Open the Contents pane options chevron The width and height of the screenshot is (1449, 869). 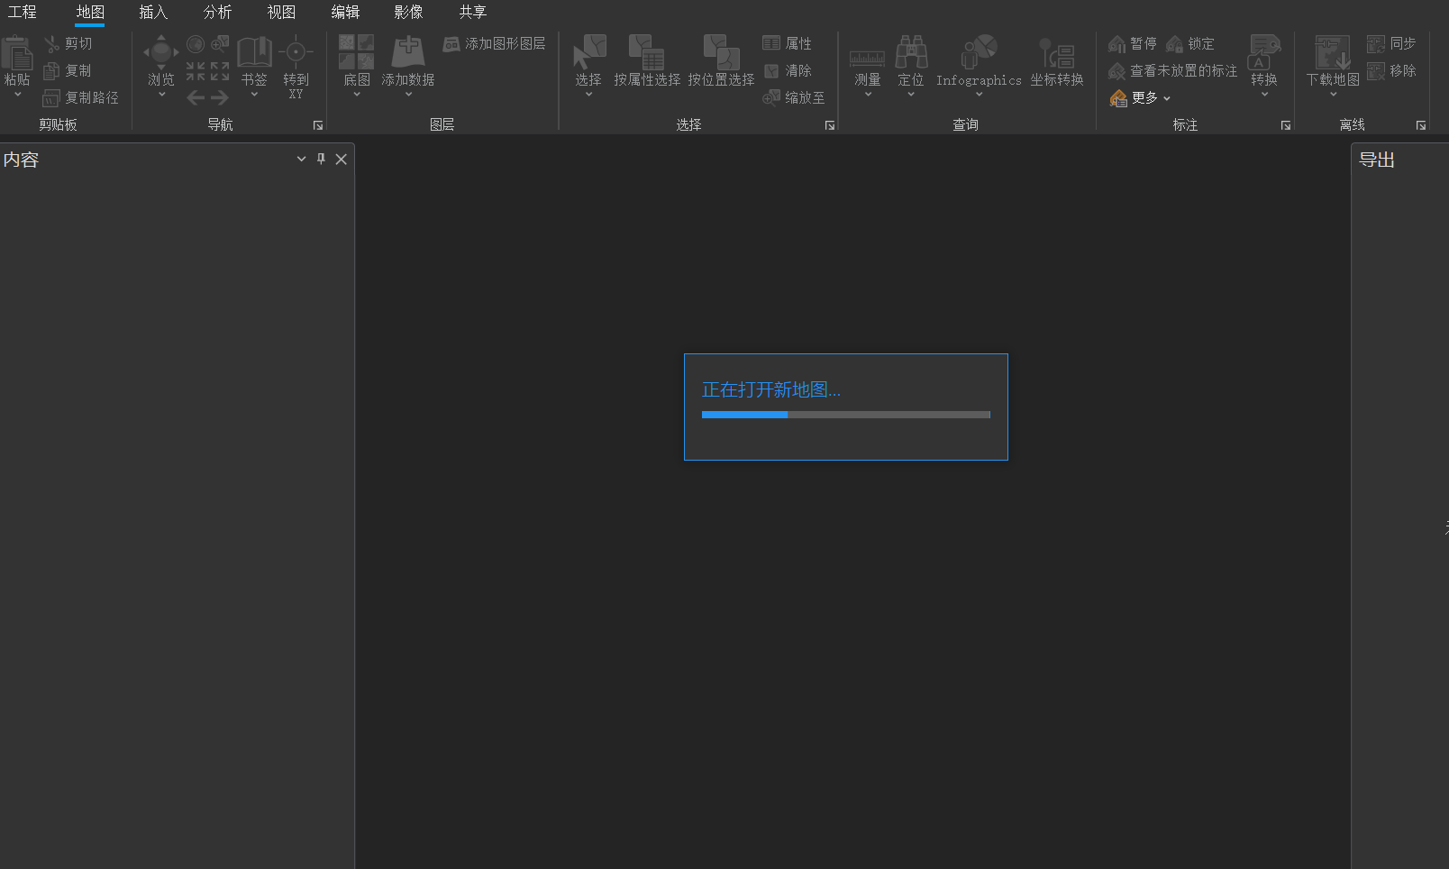pyautogui.click(x=301, y=159)
